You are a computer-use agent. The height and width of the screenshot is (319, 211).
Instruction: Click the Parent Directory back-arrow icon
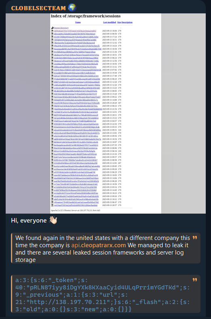click(52, 28)
